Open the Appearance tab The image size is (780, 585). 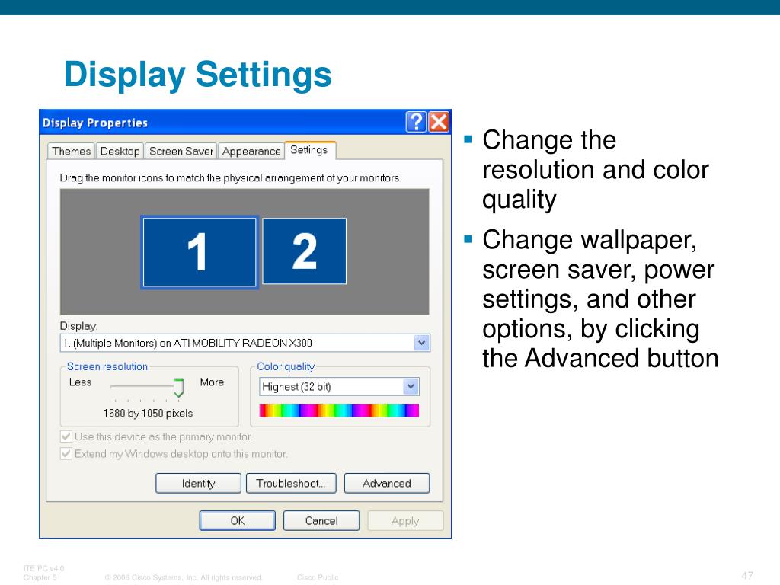coord(251,152)
